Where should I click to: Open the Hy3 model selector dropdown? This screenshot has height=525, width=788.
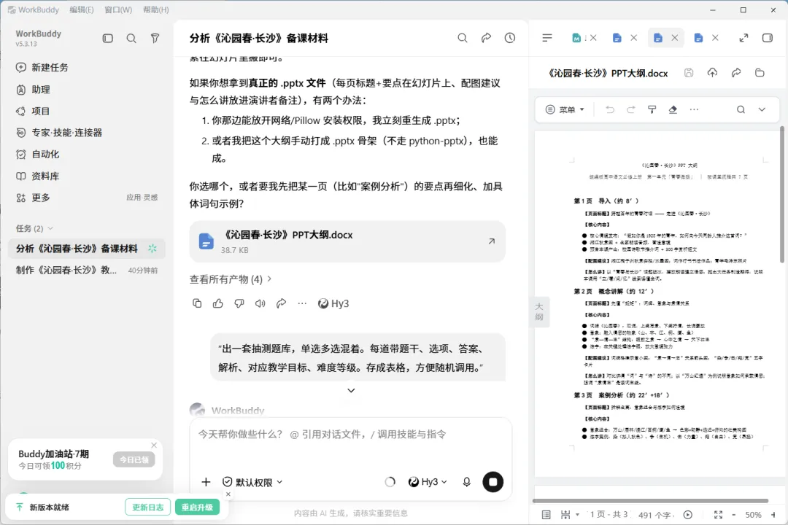tap(428, 482)
